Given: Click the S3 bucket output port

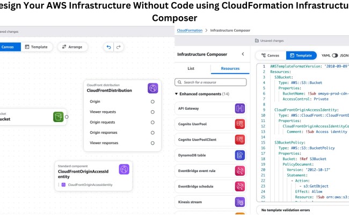Looking at the screenshot, I should tap(67, 117).
